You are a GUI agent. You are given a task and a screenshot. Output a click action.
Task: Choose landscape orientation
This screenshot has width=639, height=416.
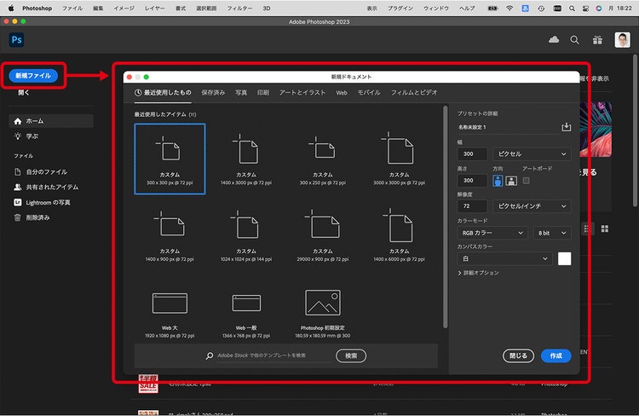click(x=511, y=181)
